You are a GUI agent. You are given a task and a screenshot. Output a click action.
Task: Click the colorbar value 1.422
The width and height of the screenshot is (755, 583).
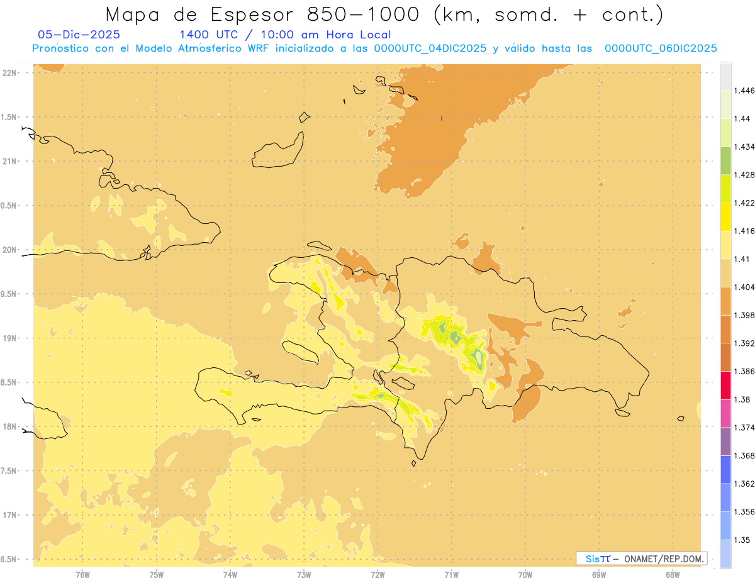coord(744,203)
